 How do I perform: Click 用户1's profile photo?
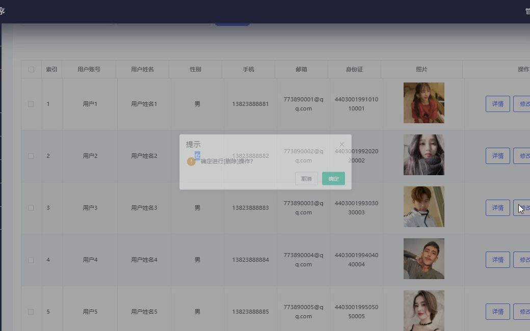[x=423, y=103]
